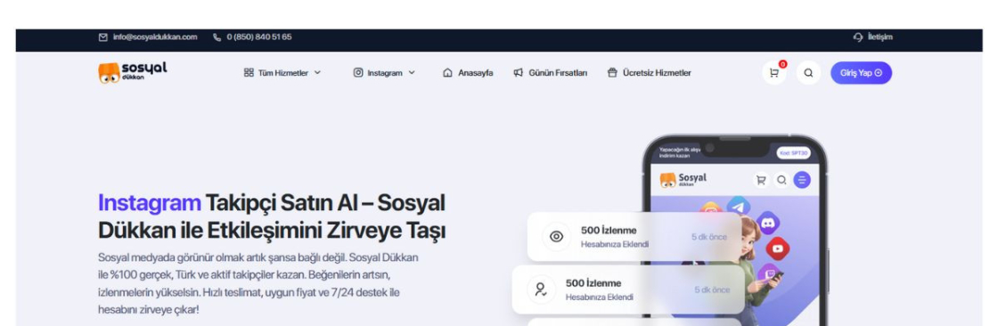The width and height of the screenshot is (998, 326).
Task: Expand the Tüm Hizmetler dropdown chevron
Action: point(317,73)
